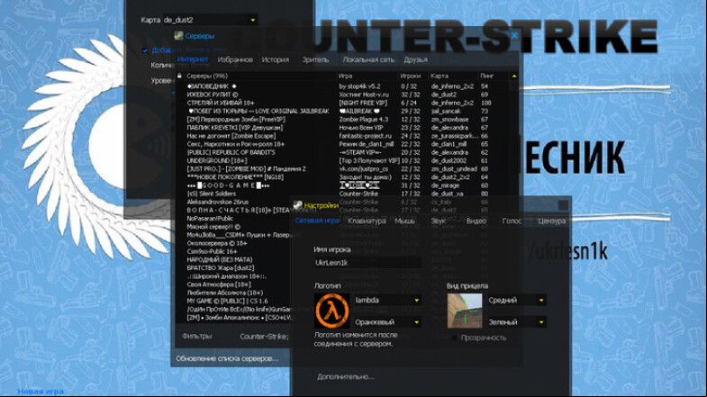Click the jail_sancak map cell

tap(446, 111)
